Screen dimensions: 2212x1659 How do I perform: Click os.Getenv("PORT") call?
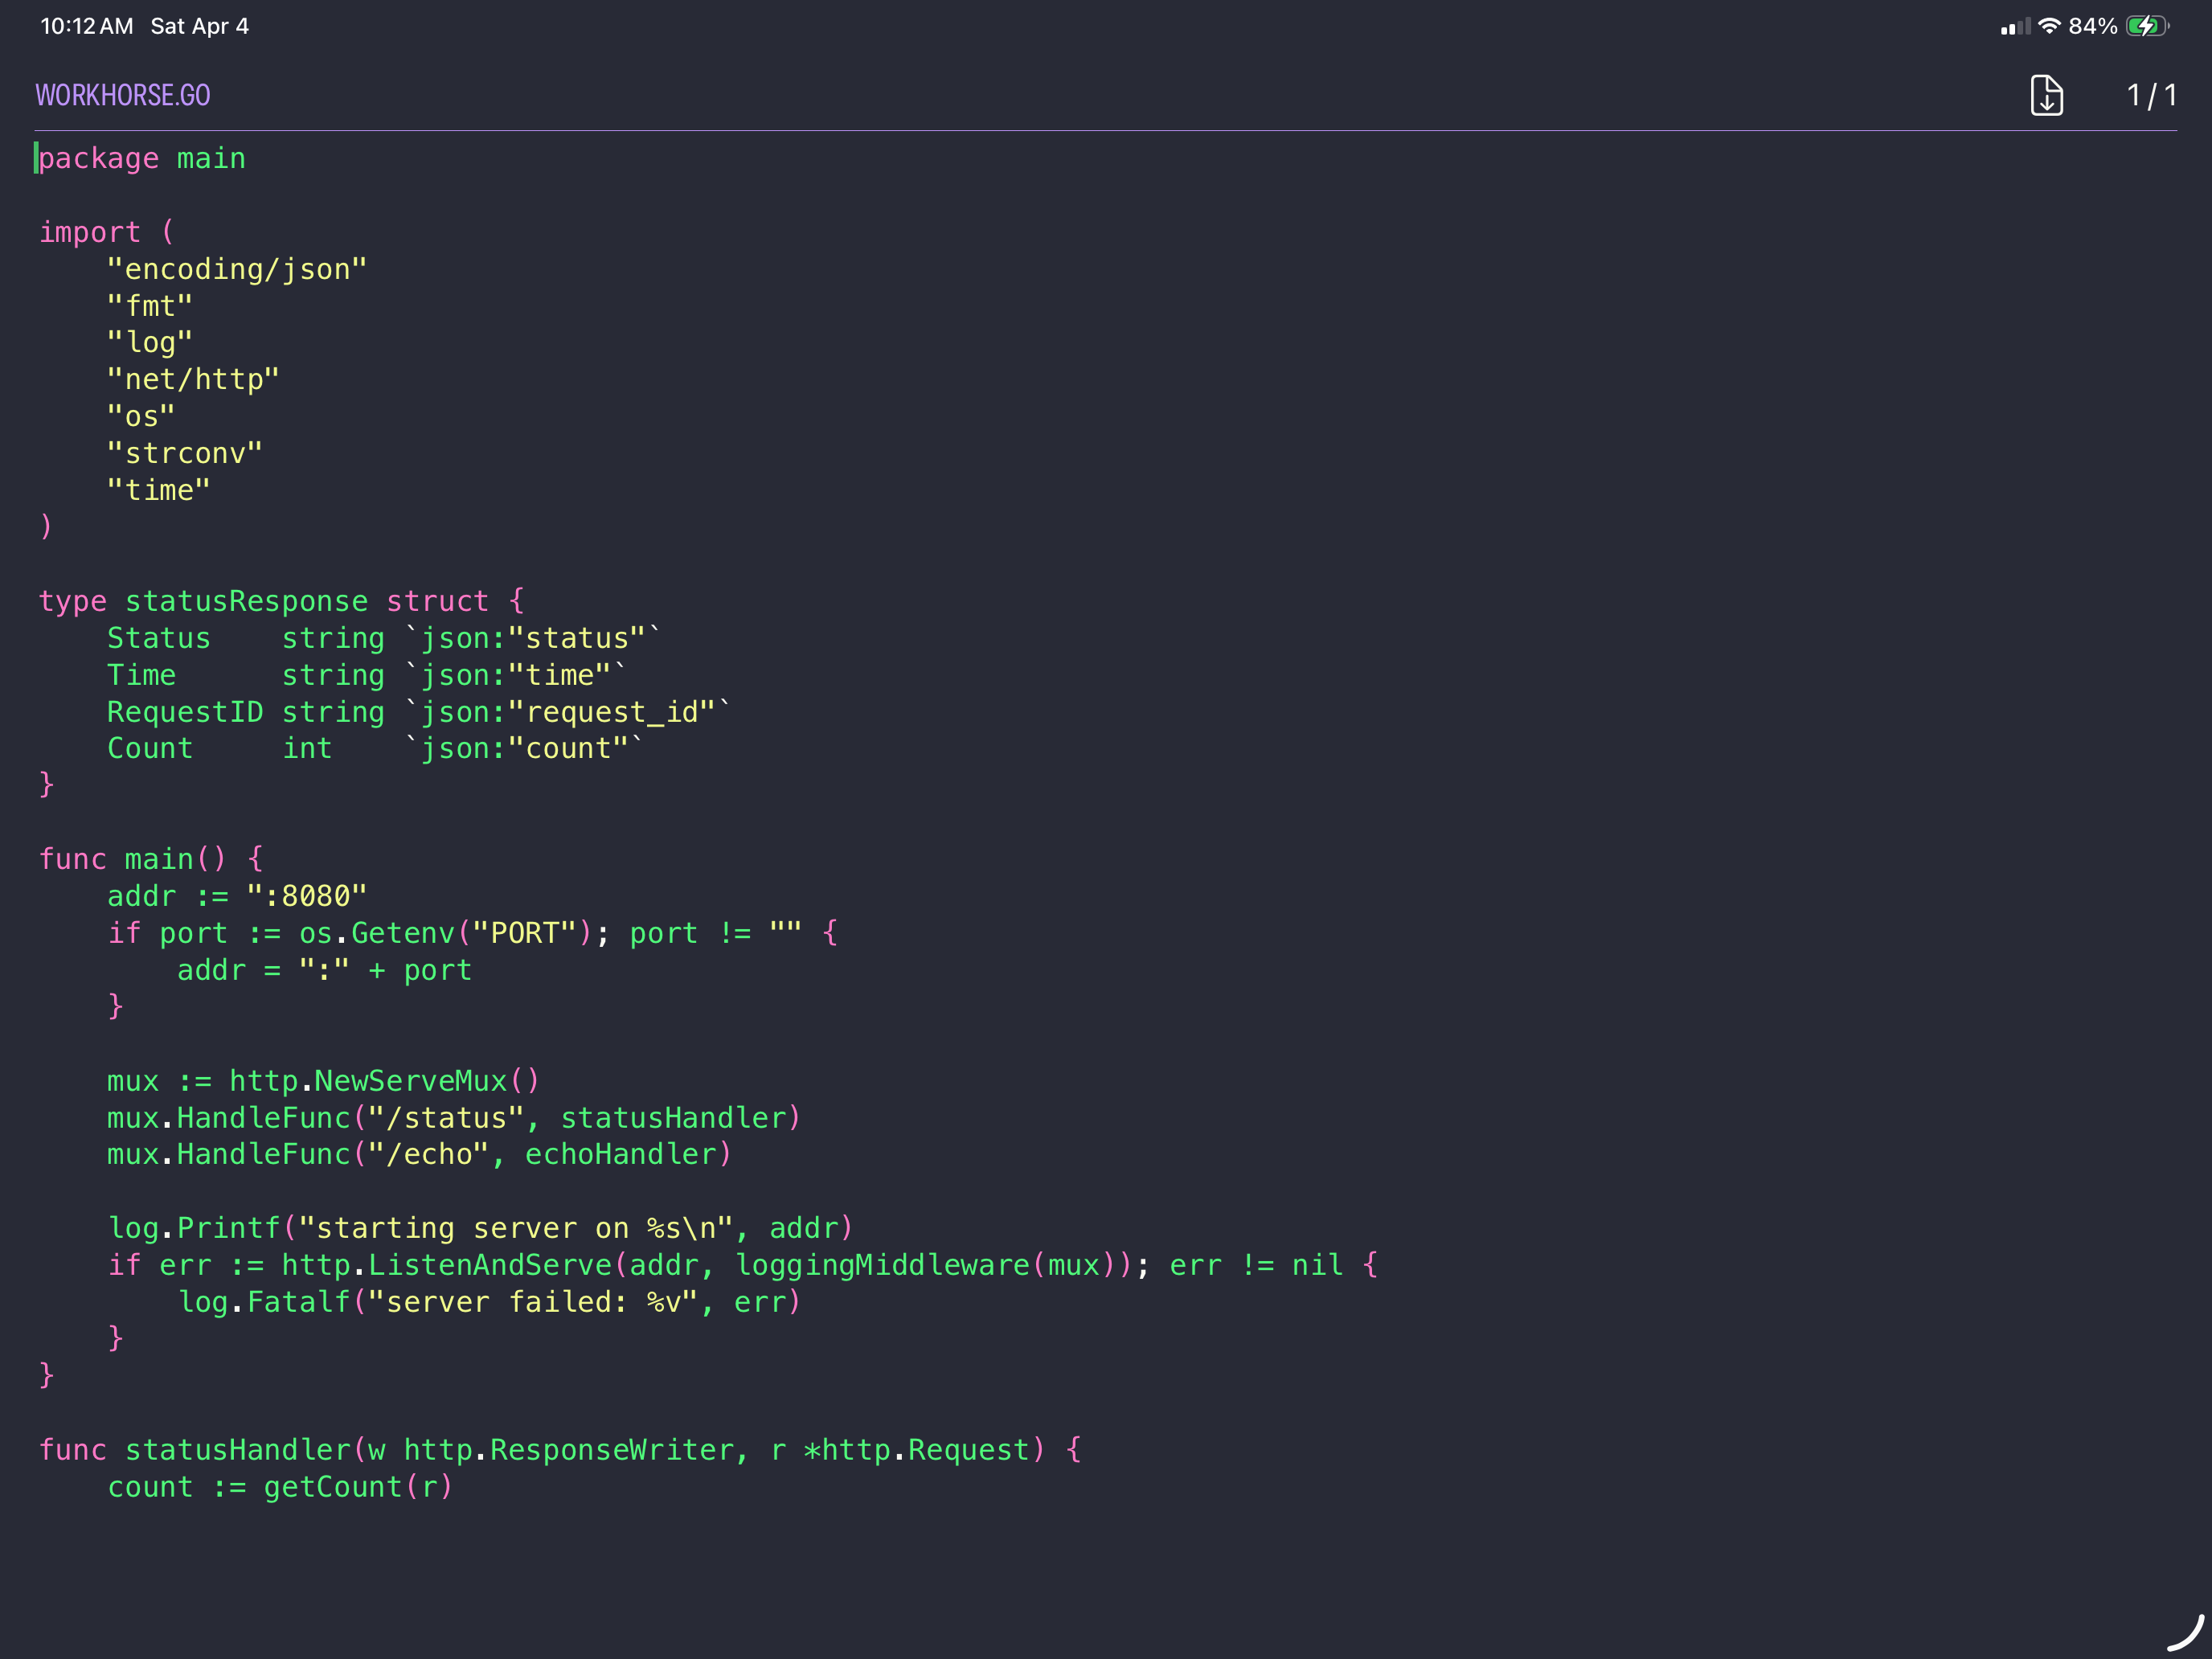[445, 933]
